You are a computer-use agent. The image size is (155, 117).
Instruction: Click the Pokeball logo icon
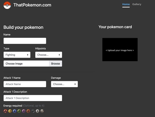point(7,5)
